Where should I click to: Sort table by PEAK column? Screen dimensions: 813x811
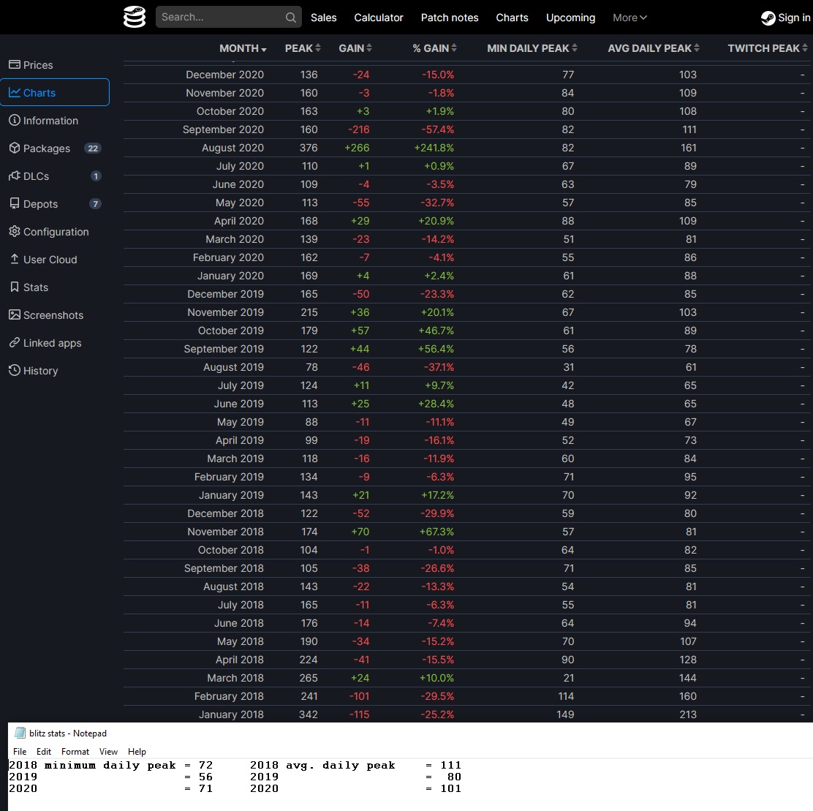303,48
